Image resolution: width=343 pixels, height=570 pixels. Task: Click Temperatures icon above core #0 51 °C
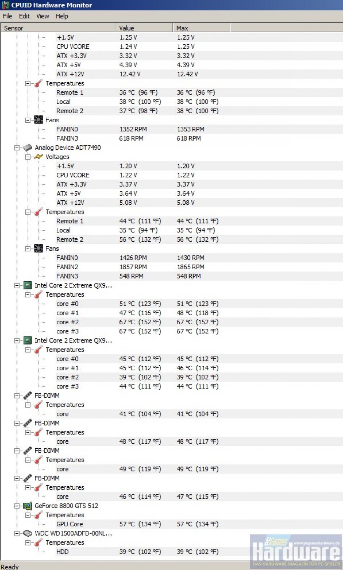point(38,295)
